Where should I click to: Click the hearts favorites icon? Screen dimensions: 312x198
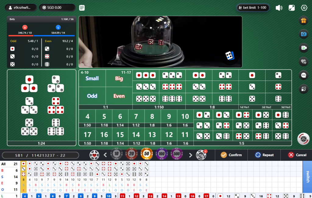[x=303, y=61]
